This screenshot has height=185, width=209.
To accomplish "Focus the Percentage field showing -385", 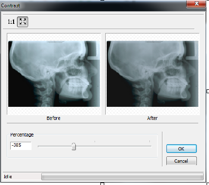I will [21, 146].
